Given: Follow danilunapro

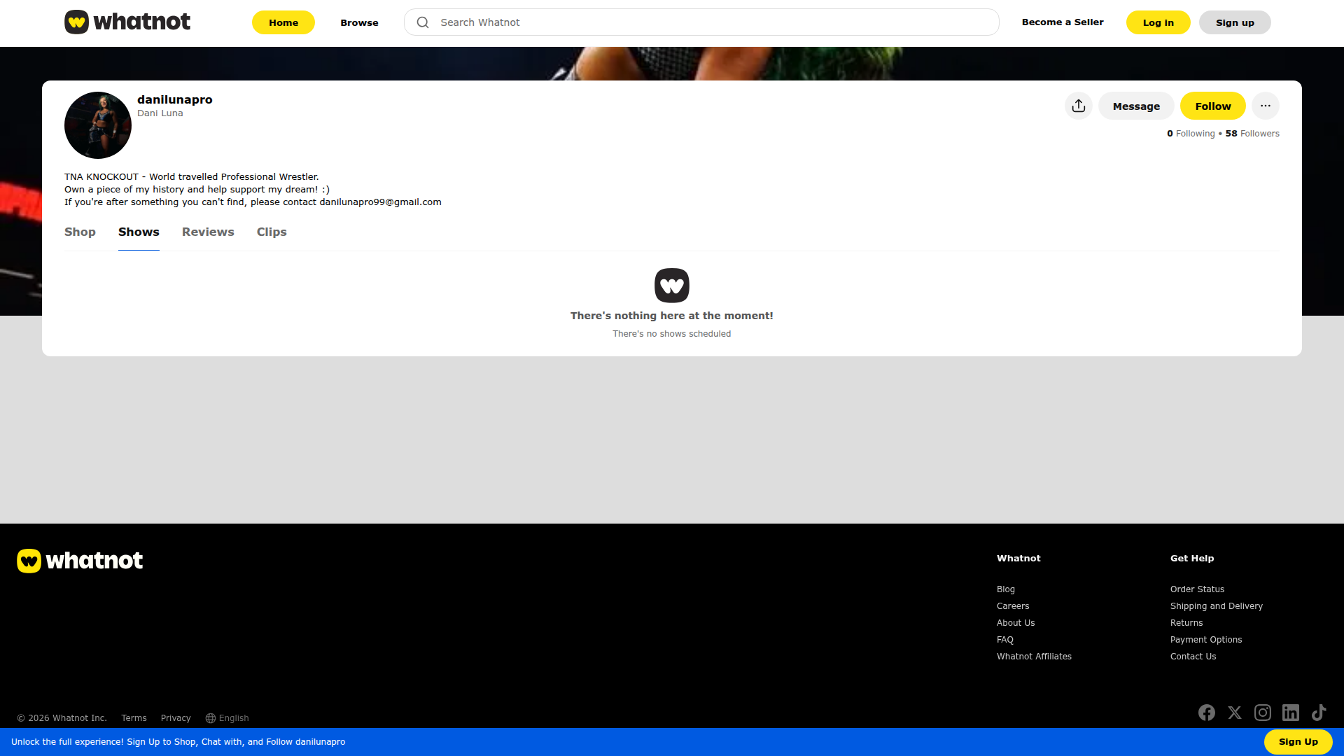Looking at the screenshot, I should pos(1213,106).
